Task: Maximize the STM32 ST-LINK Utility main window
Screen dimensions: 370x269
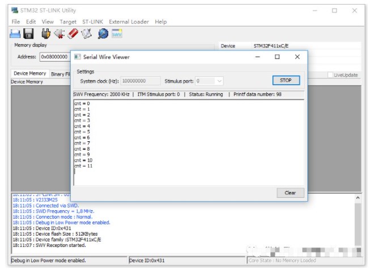Action: (334, 10)
